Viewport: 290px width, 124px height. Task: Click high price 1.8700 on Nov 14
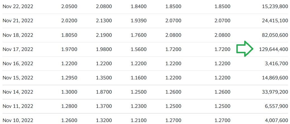pos(104,92)
